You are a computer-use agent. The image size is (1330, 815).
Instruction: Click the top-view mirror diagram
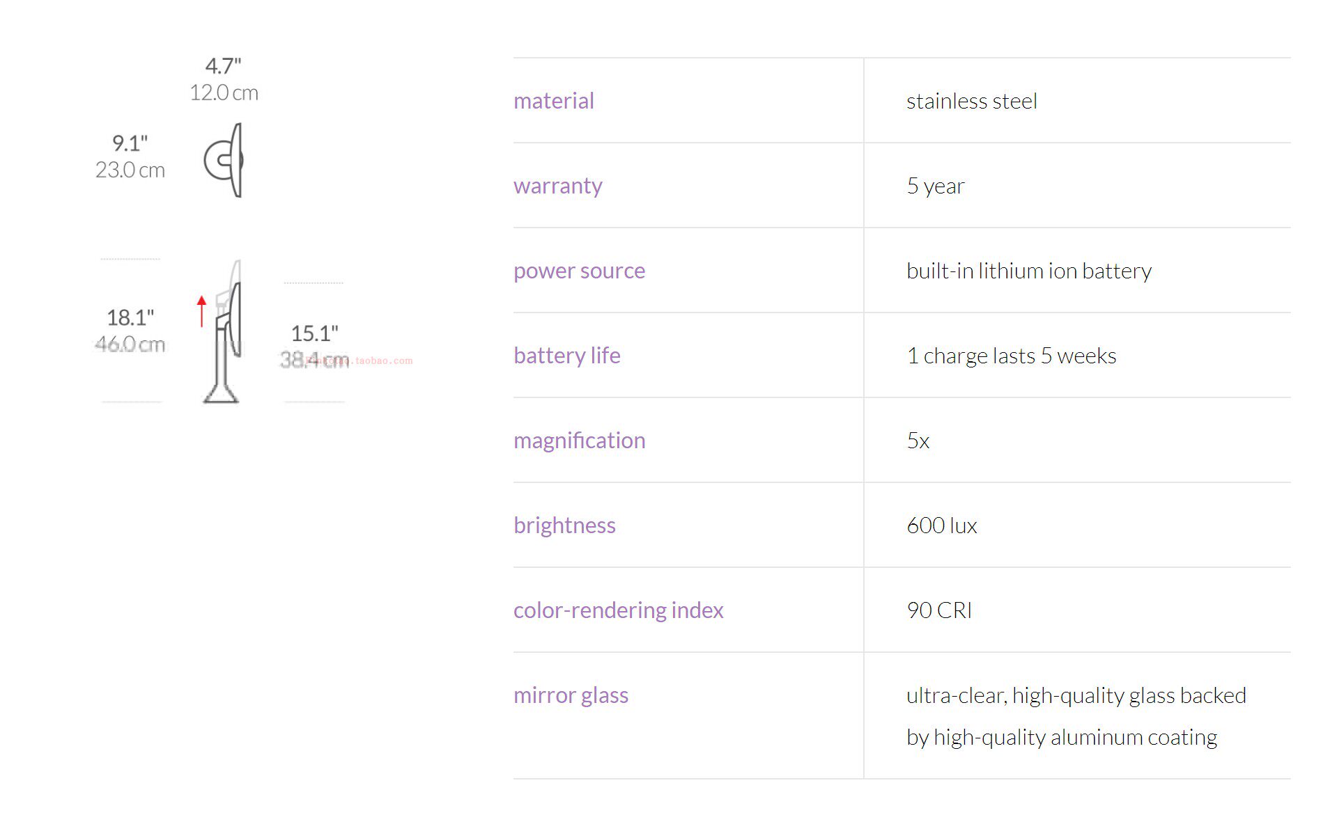224,160
